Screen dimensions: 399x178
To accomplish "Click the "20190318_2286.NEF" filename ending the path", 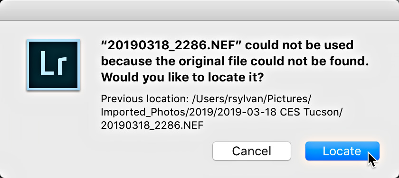I will 152,125.
